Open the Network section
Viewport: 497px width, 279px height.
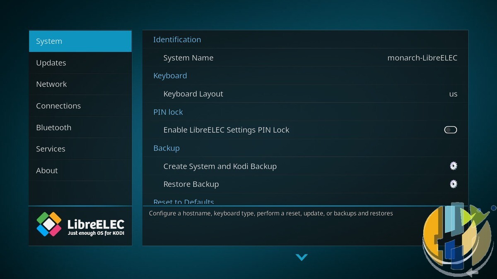pyautogui.click(x=80, y=84)
